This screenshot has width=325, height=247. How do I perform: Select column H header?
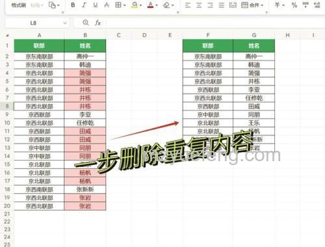point(288,35)
